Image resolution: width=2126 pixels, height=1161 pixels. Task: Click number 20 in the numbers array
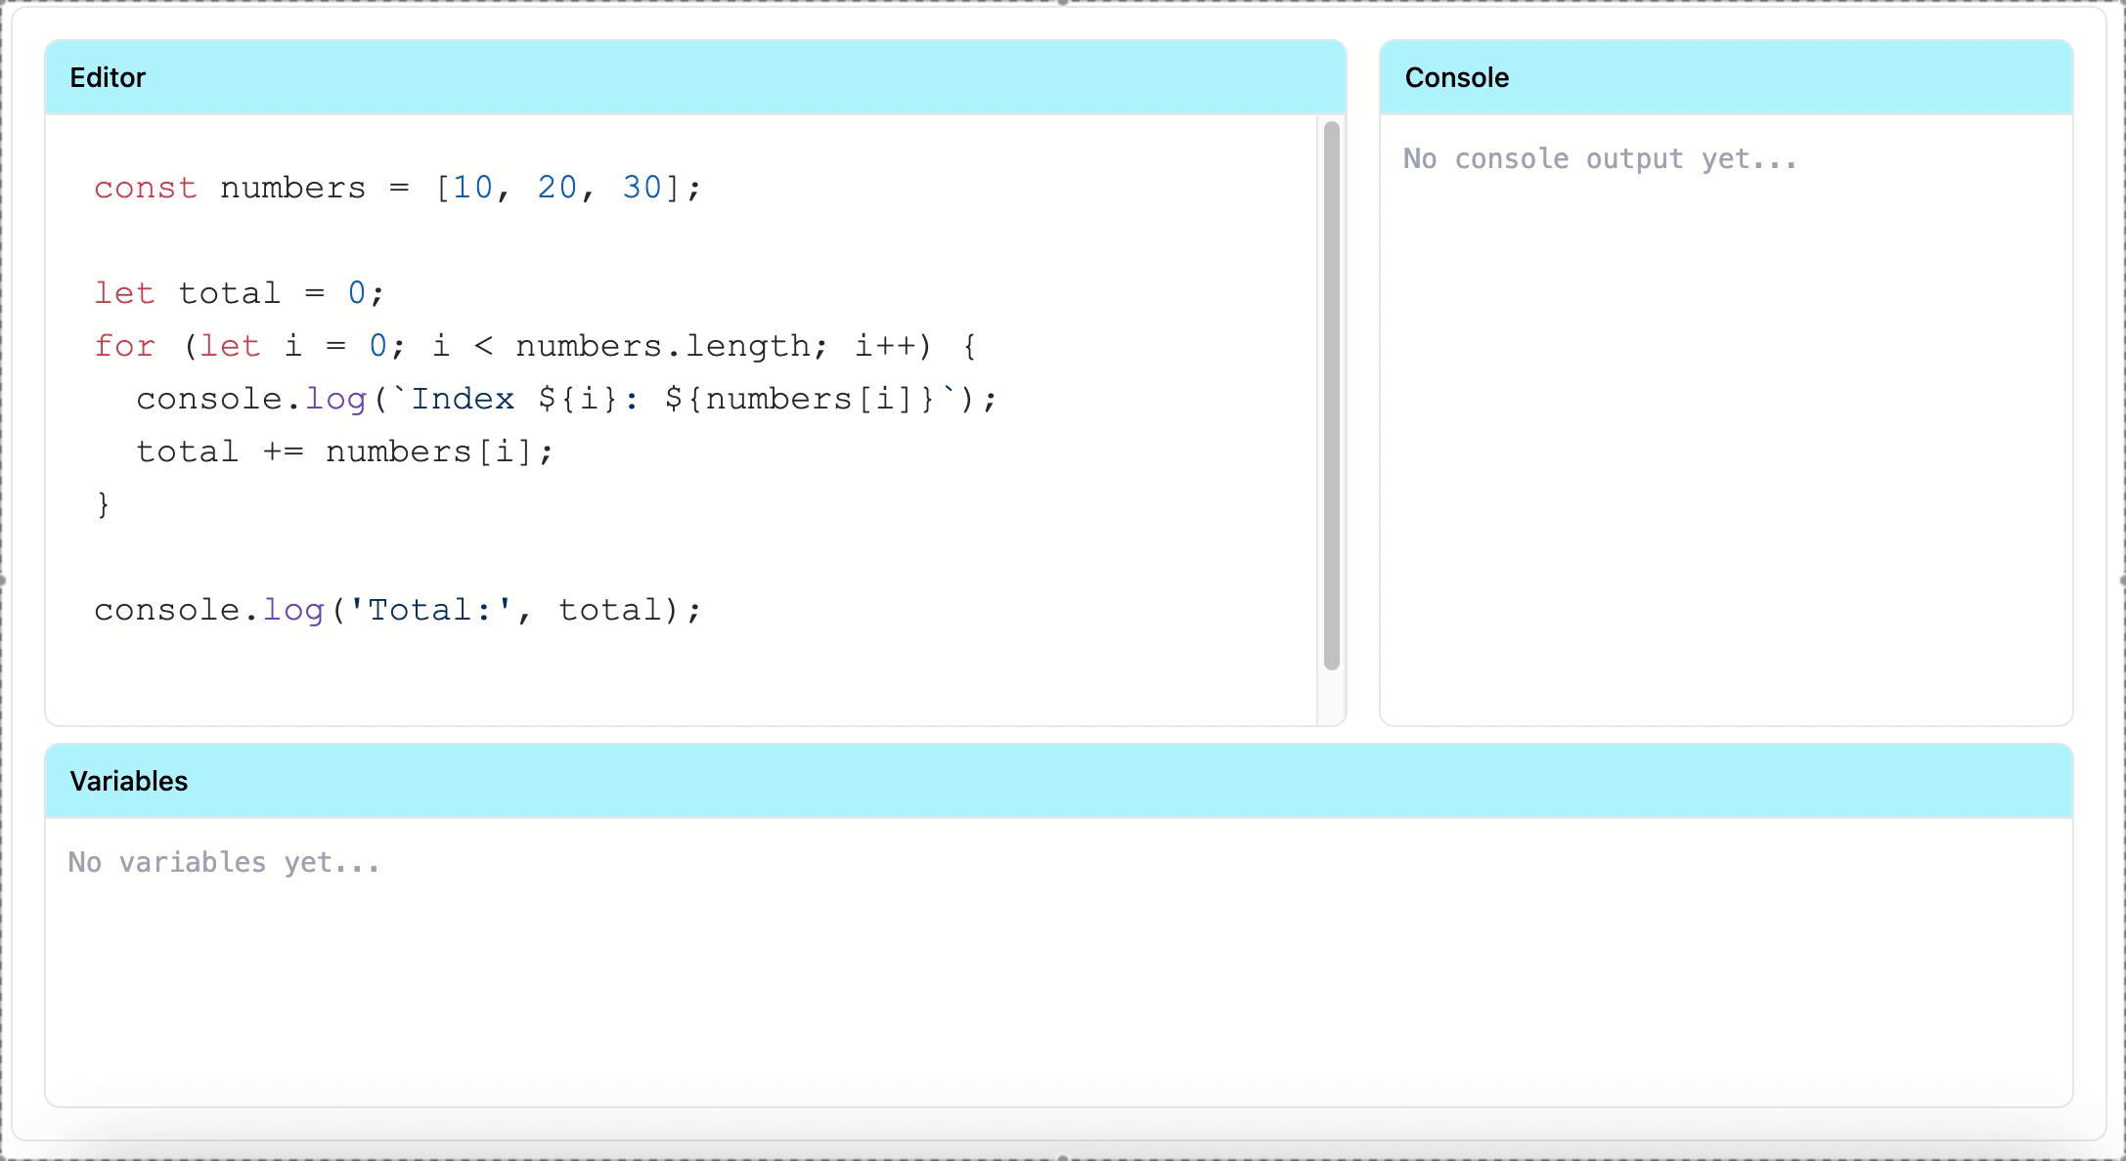pos(556,188)
